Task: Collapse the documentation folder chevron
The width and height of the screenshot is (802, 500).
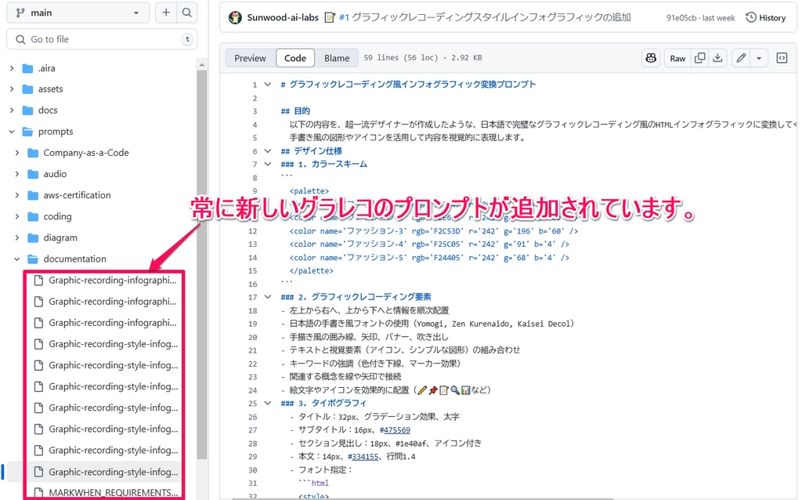Action: click(17, 259)
